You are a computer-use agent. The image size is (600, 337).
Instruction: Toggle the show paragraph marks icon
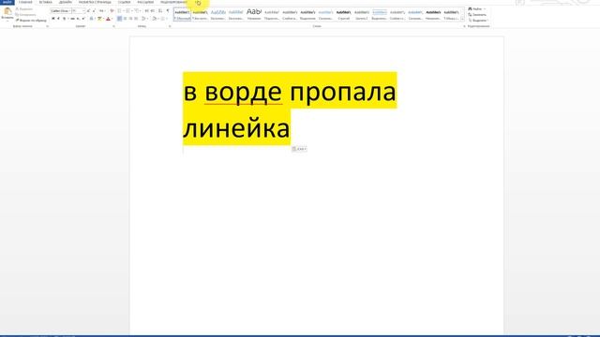[x=168, y=10]
